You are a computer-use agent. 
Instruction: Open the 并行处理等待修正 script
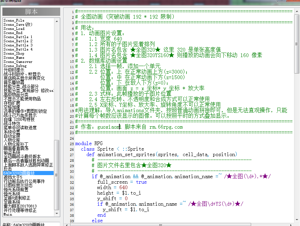20,210
